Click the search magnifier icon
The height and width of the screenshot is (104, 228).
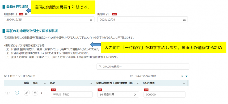pyautogui.click(x=100, y=66)
